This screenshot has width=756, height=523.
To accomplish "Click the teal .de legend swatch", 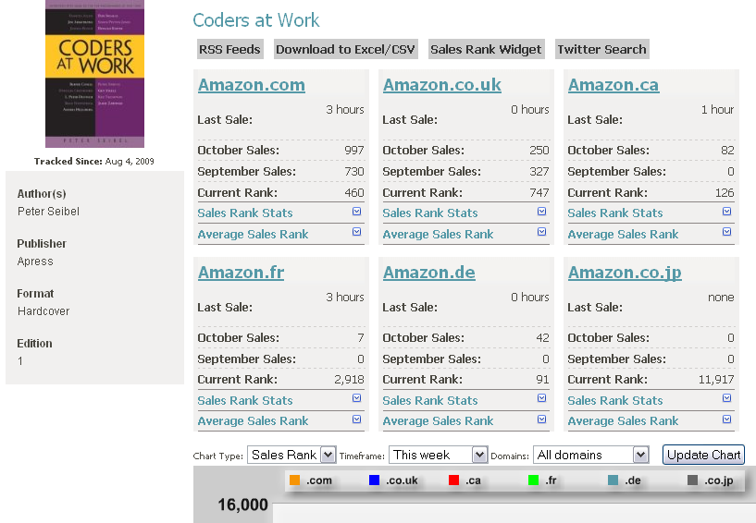I will point(613,480).
